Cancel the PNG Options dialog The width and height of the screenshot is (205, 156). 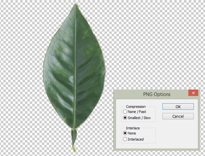pyautogui.click(x=178, y=116)
